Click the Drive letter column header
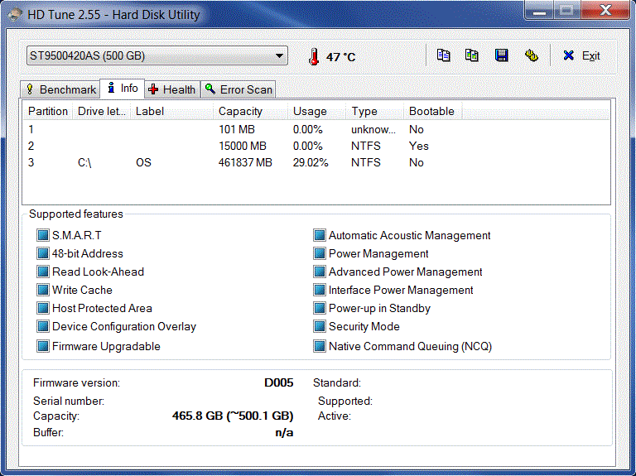Image resolution: width=636 pixels, height=476 pixels. pyautogui.click(x=101, y=111)
